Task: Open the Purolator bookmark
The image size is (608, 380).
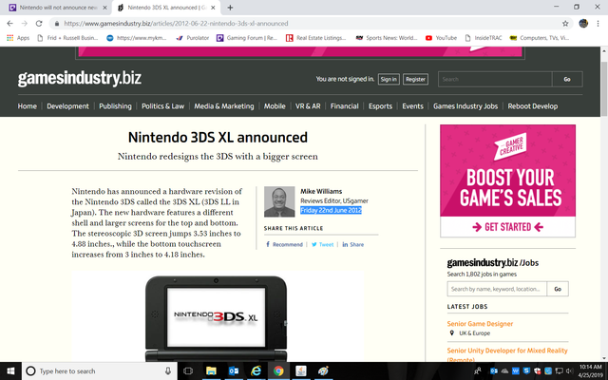Action: [193, 38]
